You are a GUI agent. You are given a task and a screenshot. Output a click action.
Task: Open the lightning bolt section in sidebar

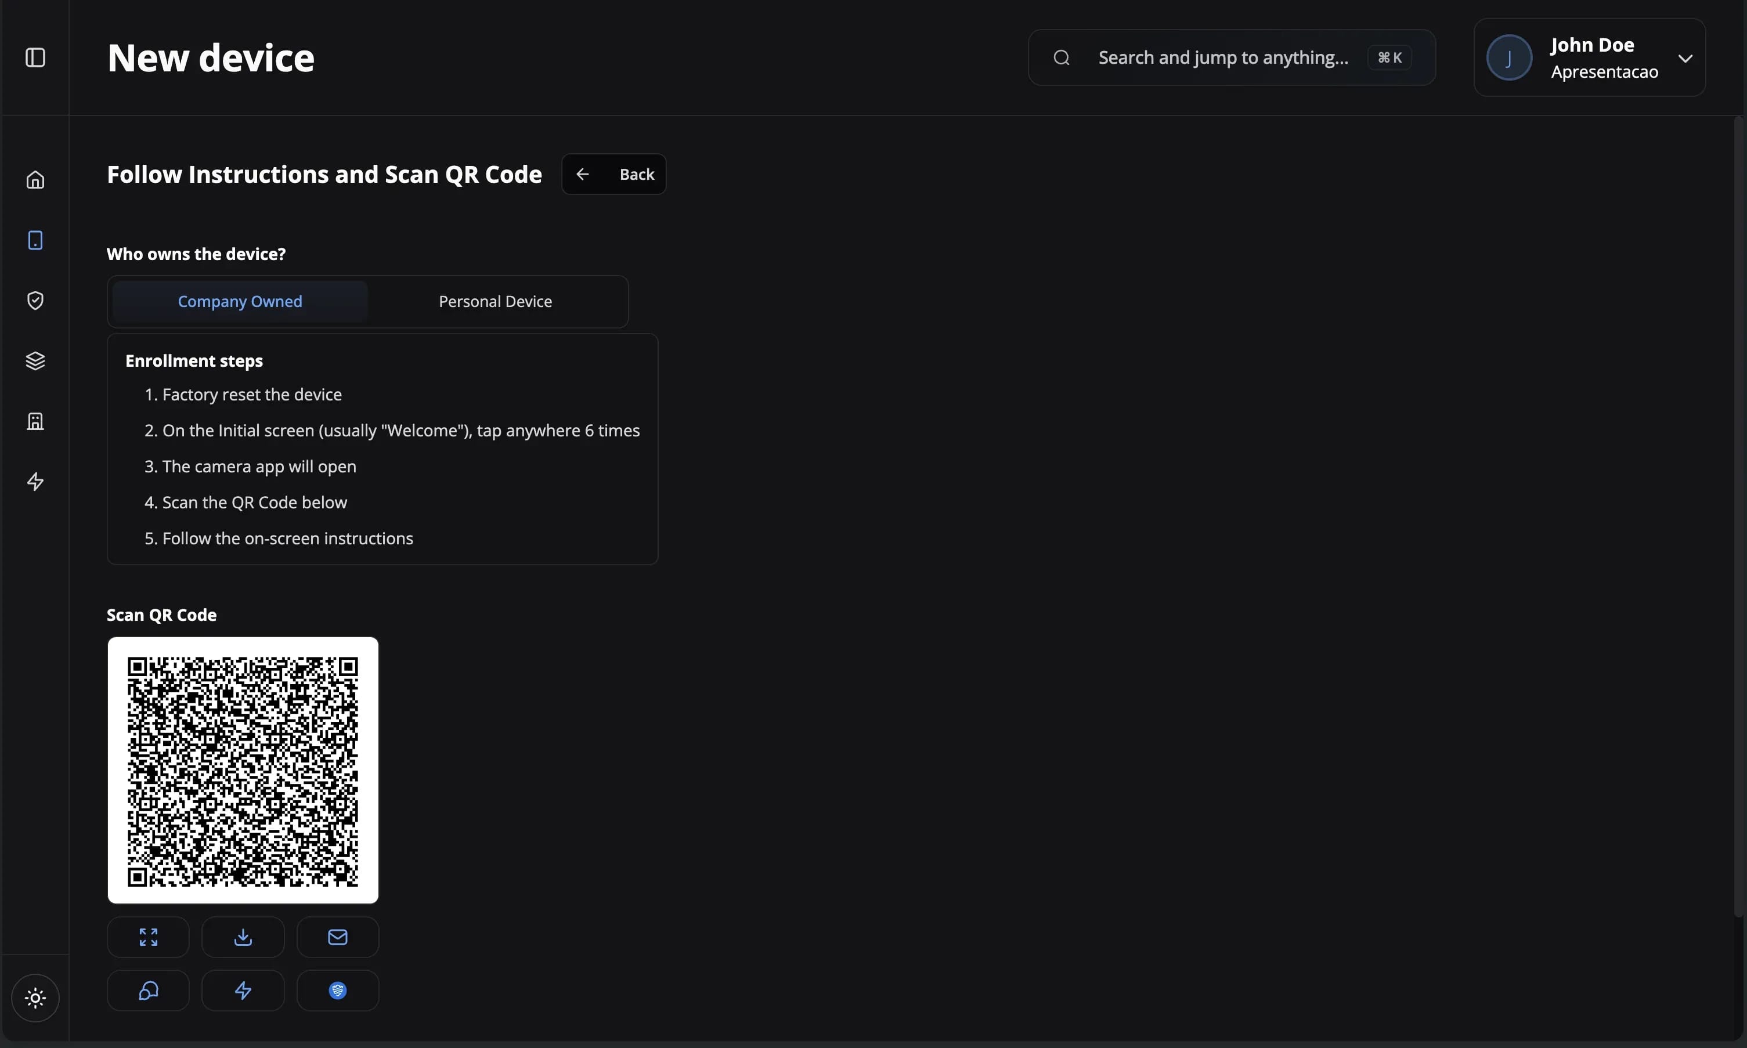(x=35, y=482)
